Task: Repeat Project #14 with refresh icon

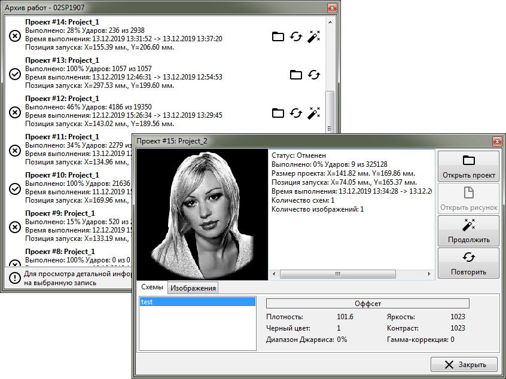Action: click(x=296, y=36)
